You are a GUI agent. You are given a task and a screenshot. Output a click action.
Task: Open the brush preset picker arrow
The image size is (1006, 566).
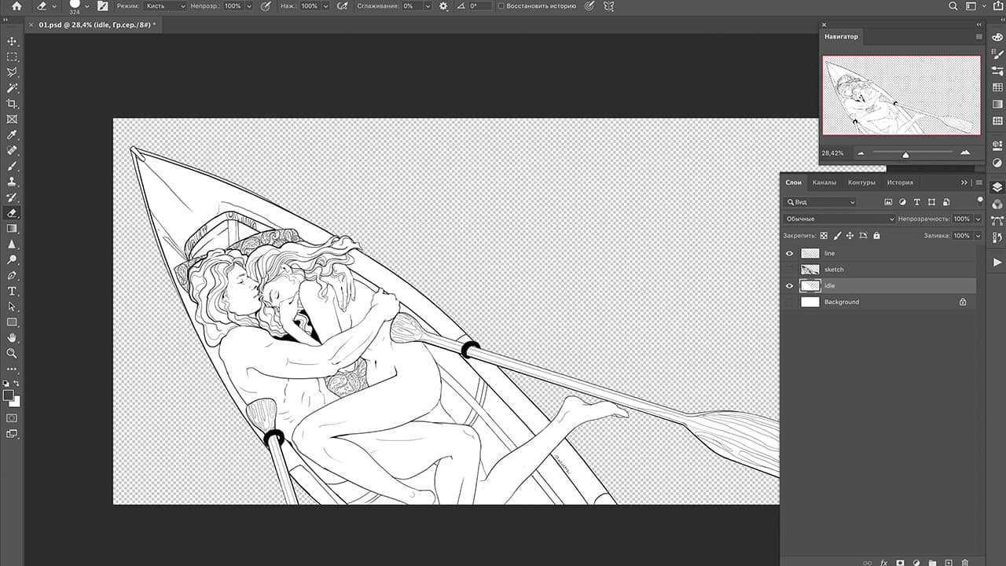[x=86, y=6]
